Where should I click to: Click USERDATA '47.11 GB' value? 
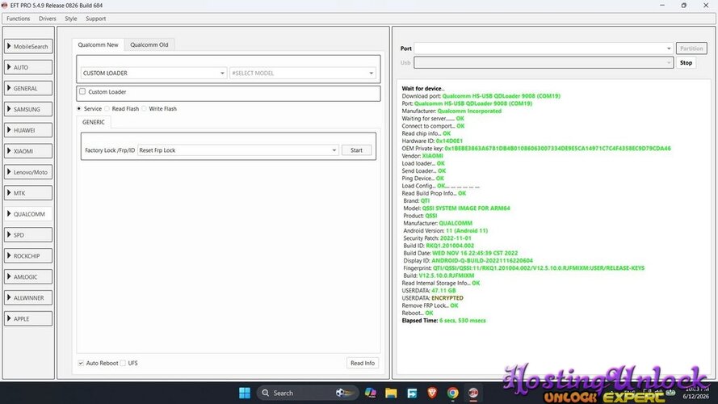click(x=443, y=291)
